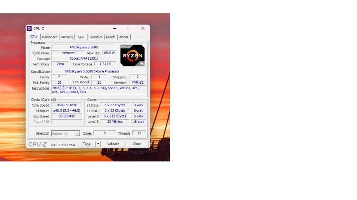Open the Mainboard tab
Viewport: 357px width, 200px height.
click(50, 37)
